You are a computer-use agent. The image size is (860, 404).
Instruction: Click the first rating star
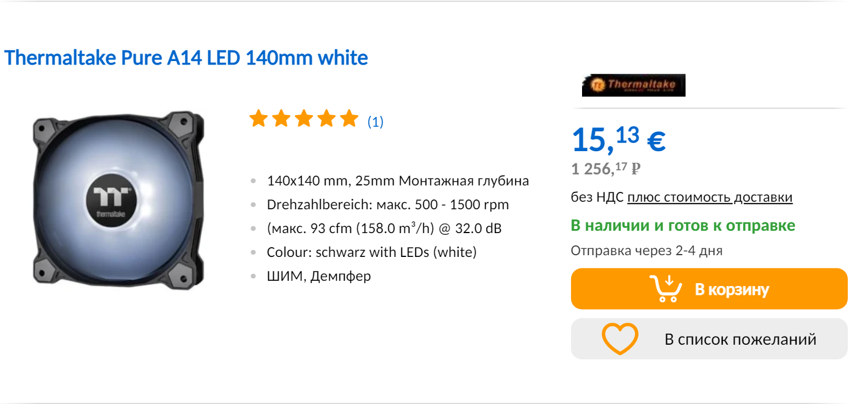tap(258, 119)
